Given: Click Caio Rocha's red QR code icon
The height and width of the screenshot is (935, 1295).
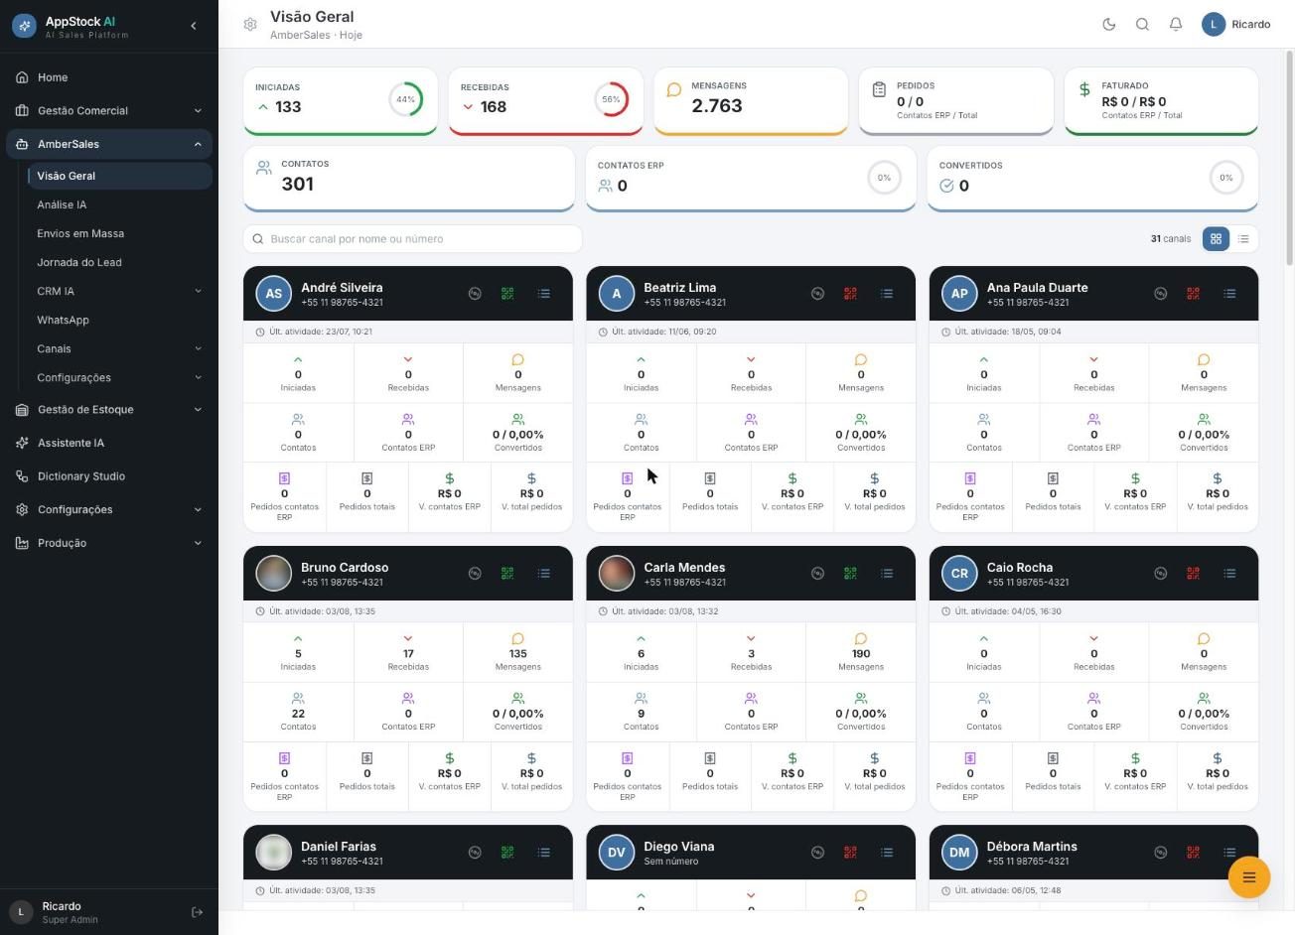Looking at the screenshot, I should point(1193,574).
